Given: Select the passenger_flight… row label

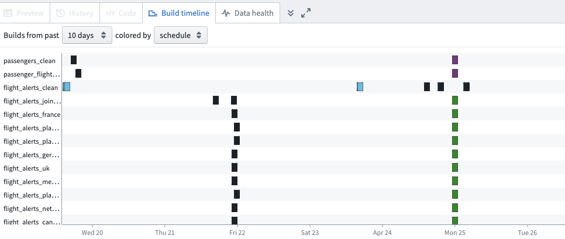Looking at the screenshot, I should pos(32,74).
